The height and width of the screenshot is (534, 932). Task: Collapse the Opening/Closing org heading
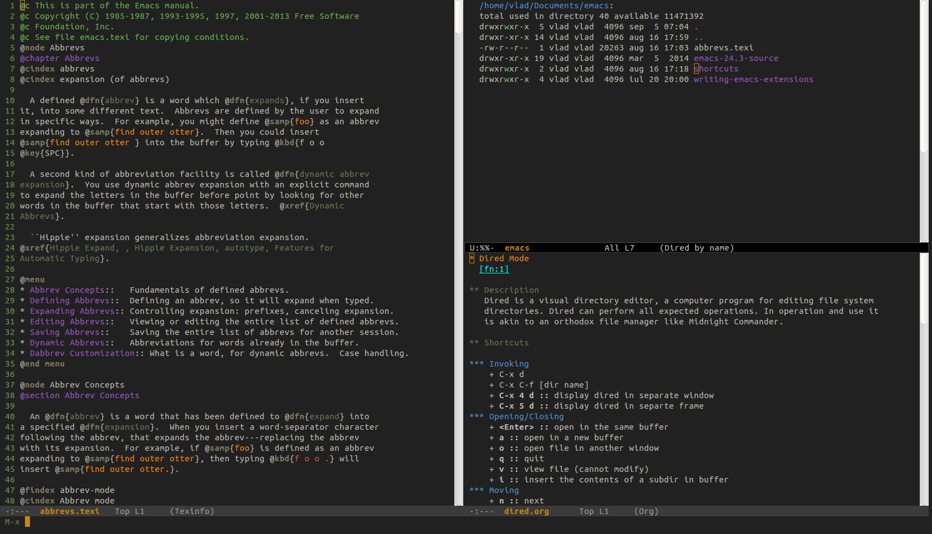point(516,416)
